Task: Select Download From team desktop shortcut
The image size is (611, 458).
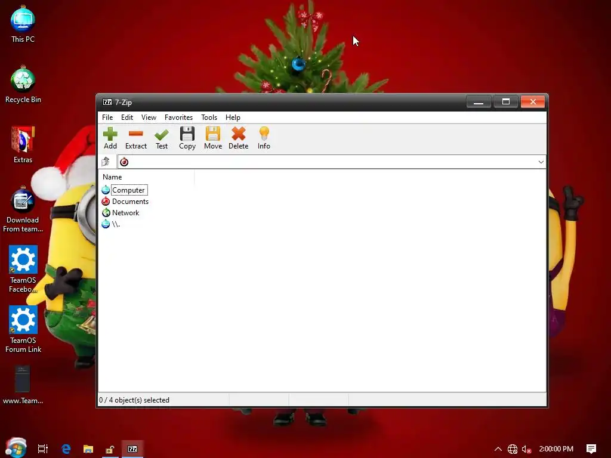Action: (23, 209)
